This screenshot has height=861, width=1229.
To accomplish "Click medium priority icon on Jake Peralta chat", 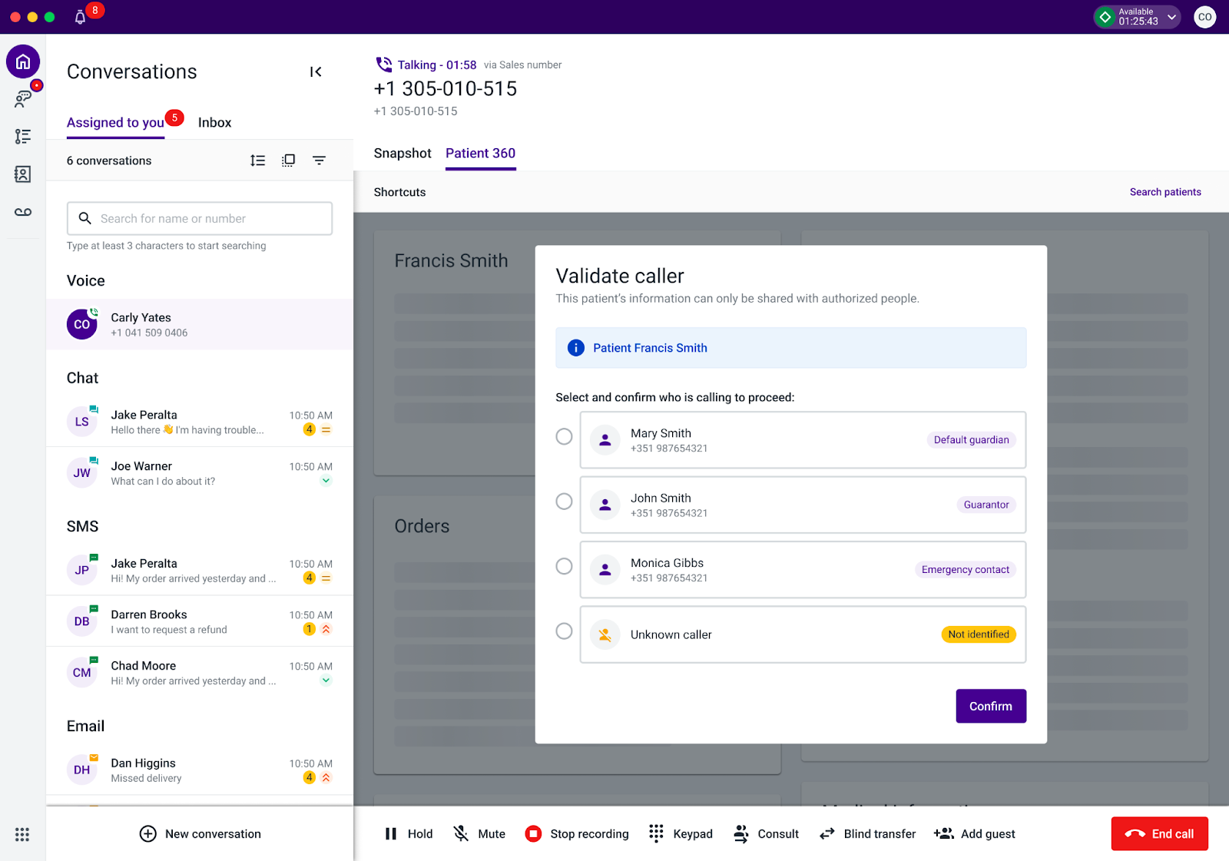I will [x=326, y=429].
